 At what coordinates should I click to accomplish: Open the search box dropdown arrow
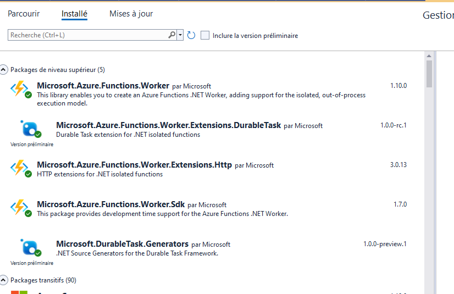click(x=180, y=35)
